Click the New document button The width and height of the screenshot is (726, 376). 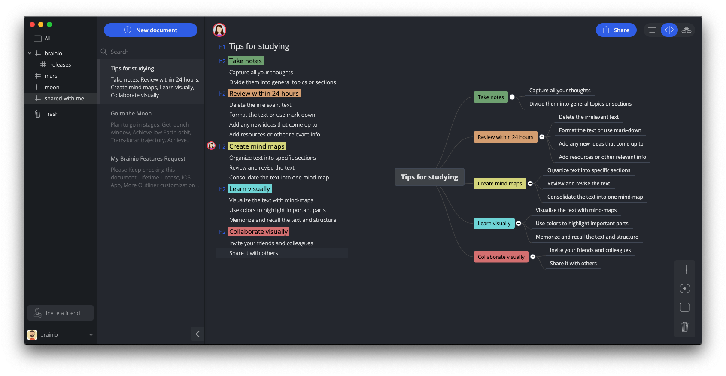click(151, 30)
